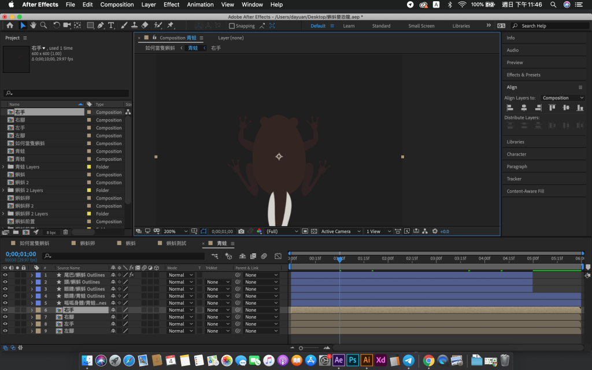This screenshot has width=592, height=370.
Task: Enable the Snapping checkbox
Action: tap(232, 26)
